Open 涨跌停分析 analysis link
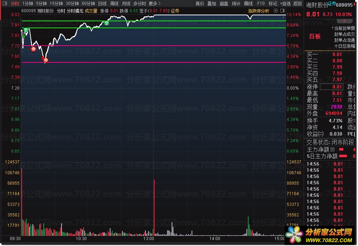Image resolution: width=358 pixels, height=246 pixels. pyautogui.click(x=259, y=11)
